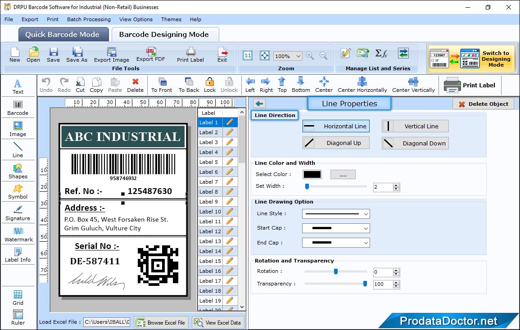Adjust the Set Width slider
Screen dimensions: 520x330
(307, 186)
